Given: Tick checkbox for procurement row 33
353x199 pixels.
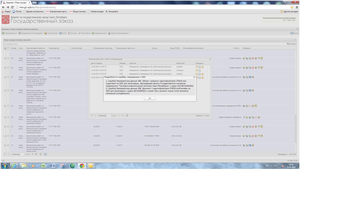Looking at the screenshot, I should (8, 127).
